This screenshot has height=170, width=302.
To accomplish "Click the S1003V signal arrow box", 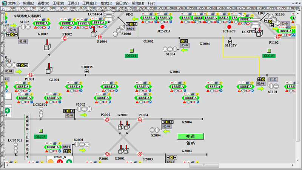I will (86, 71).
